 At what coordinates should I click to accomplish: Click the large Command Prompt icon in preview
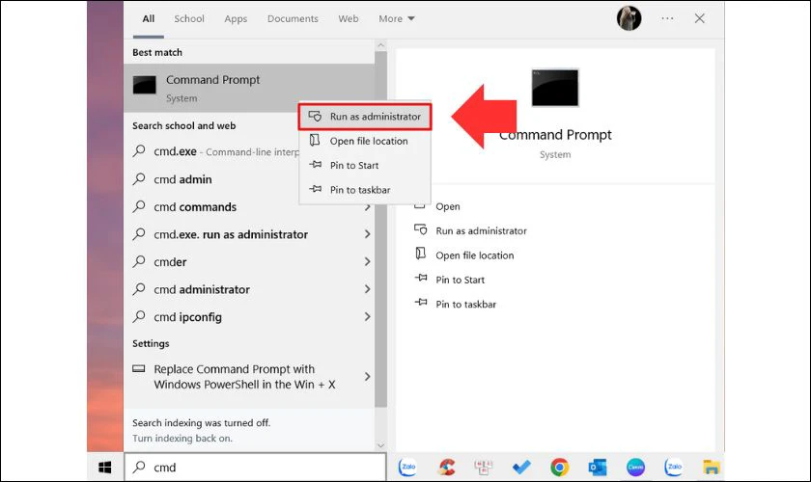[555, 88]
